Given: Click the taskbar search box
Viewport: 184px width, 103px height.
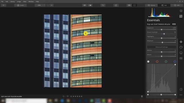Looking at the screenshot, I should coord(26,100).
